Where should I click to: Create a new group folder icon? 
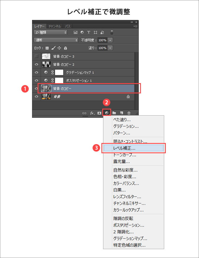tap(114, 113)
